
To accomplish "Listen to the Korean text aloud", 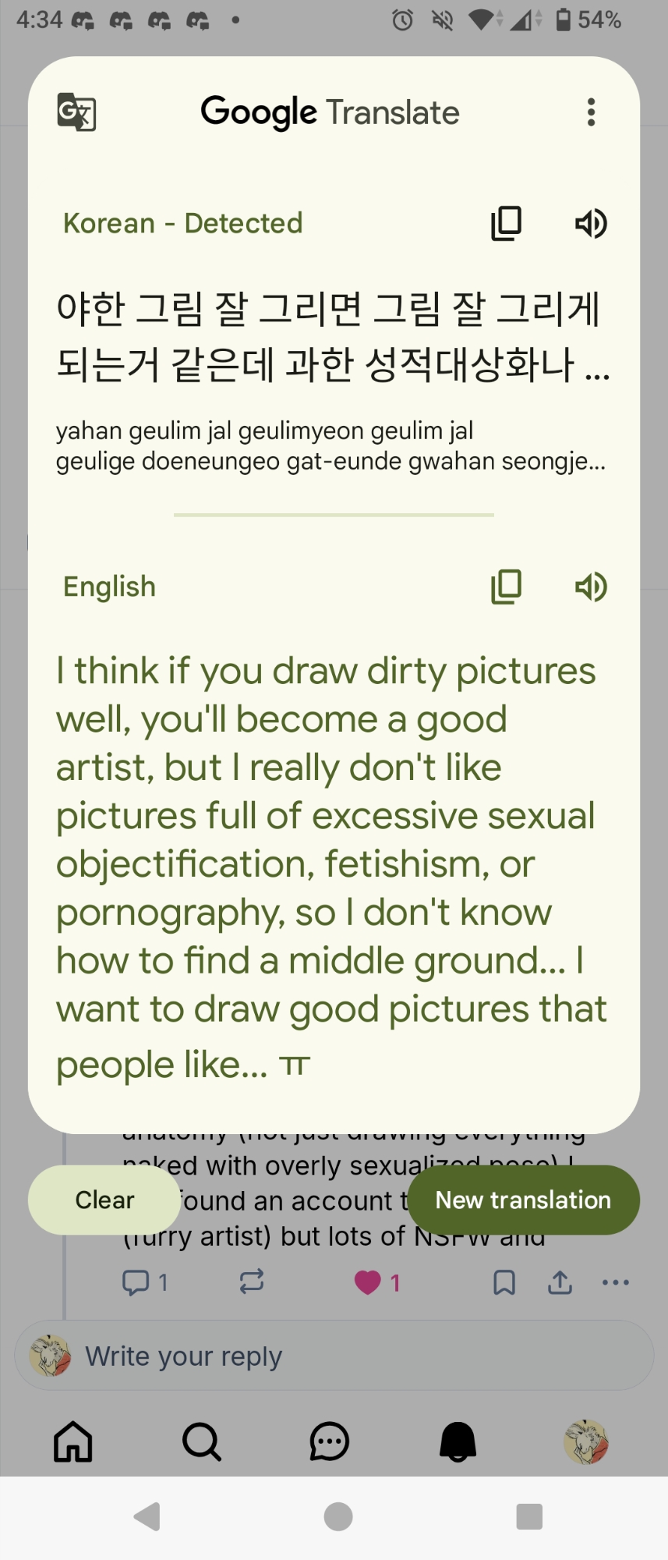I will 591,224.
